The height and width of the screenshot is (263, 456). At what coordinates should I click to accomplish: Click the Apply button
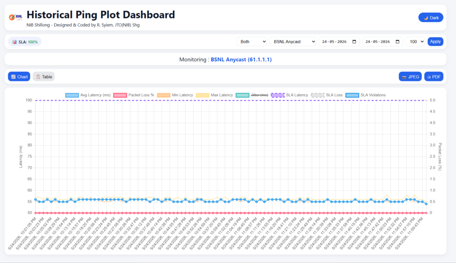[x=436, y=41]
